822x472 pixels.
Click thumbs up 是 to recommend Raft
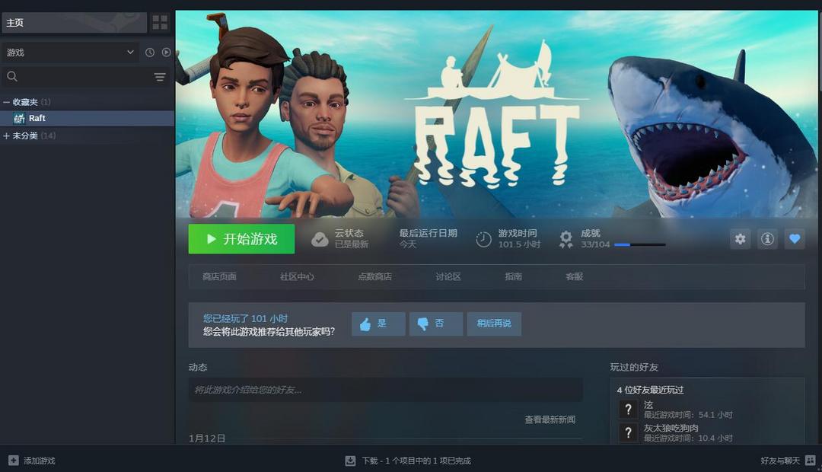click(378, 323)
